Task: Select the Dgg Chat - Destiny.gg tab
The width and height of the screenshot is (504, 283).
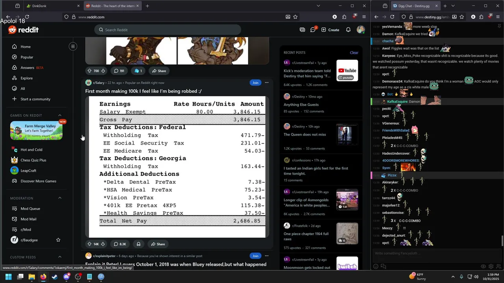Action: [415, 6]
